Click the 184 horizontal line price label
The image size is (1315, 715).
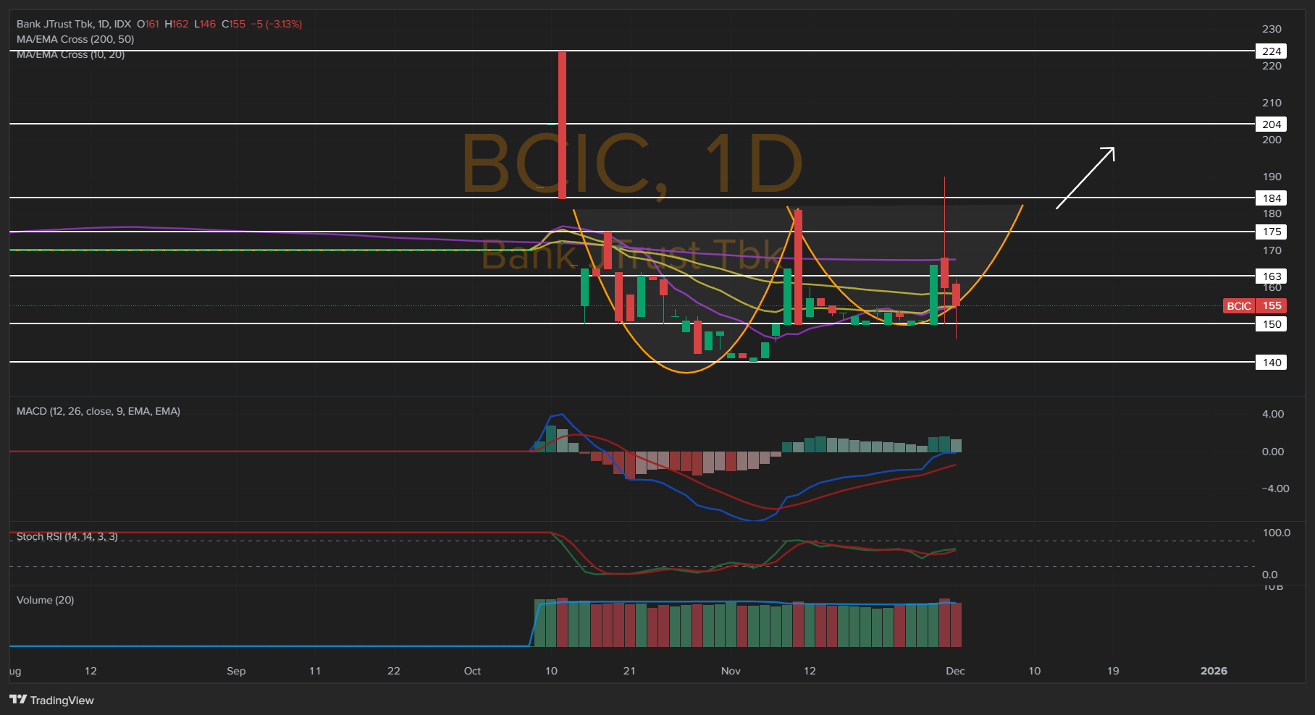click(1271, 198)
